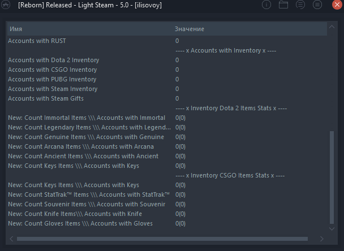344x251 pixels.
Task: Click the scroll up arrow
Action: 332,27
